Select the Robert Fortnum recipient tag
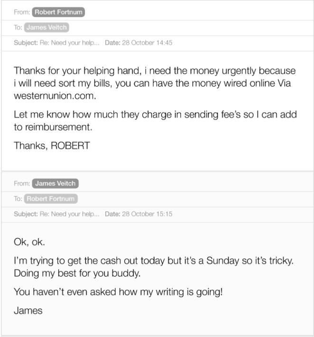The image size is (314, 337). [x=51, y=199]
